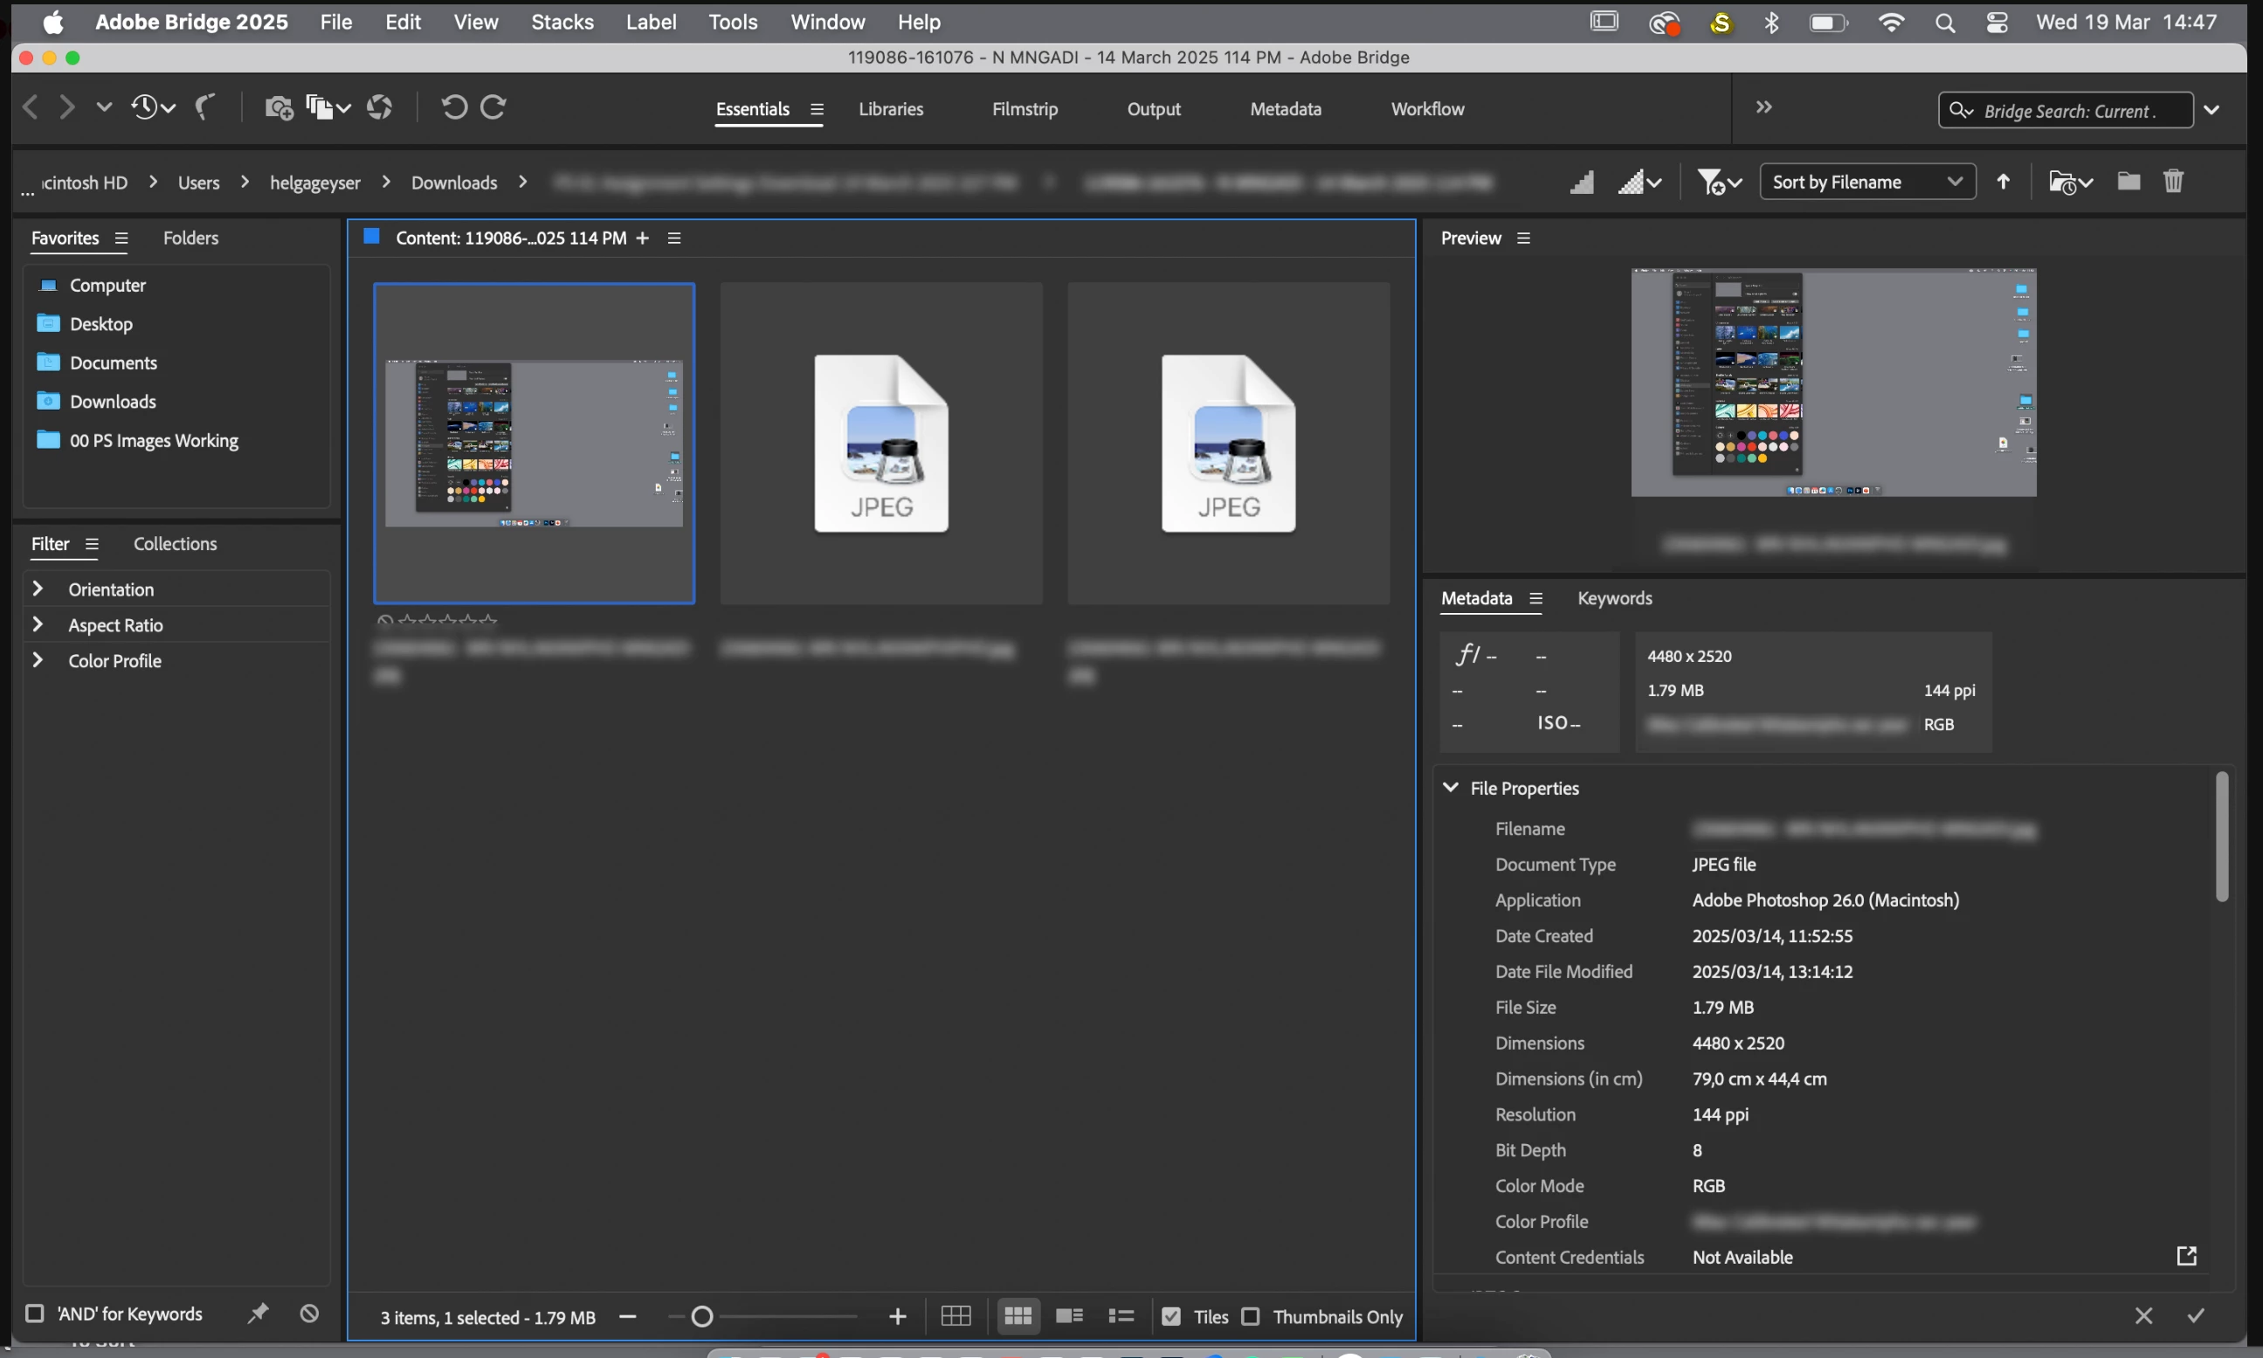The width and height of the screenshot is (2263, 1358).
Task: Click the Return to Adobe Photoshop boomerang icon
Action: coord(206,108)
